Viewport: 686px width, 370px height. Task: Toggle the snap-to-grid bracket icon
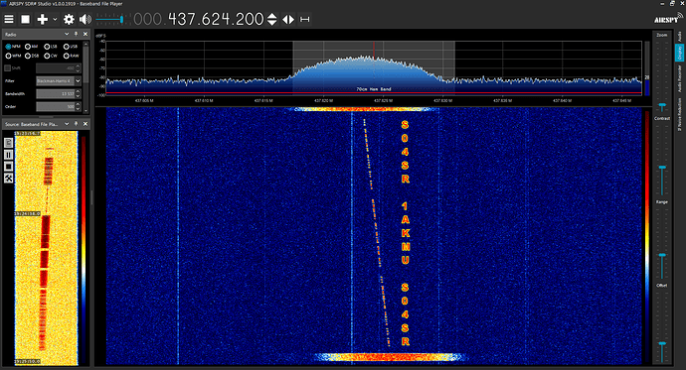pos(305,19)
